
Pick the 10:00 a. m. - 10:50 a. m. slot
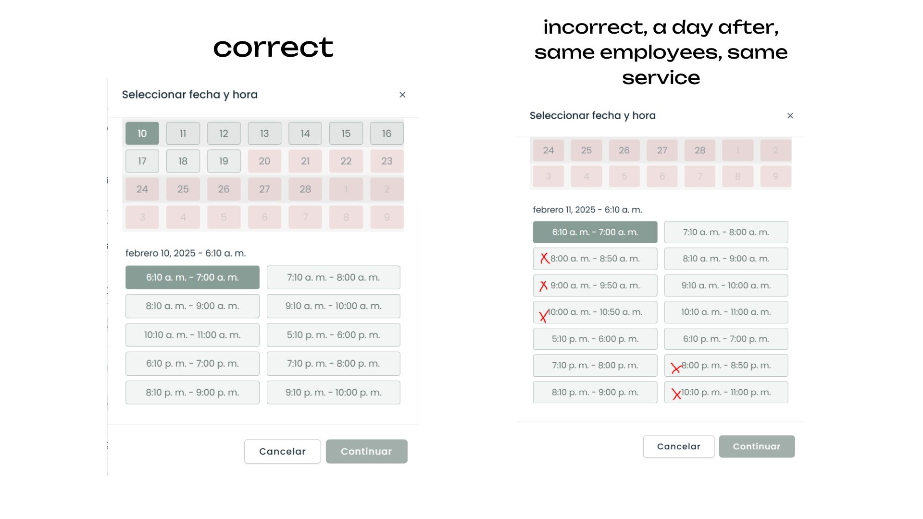click(595, 312)
